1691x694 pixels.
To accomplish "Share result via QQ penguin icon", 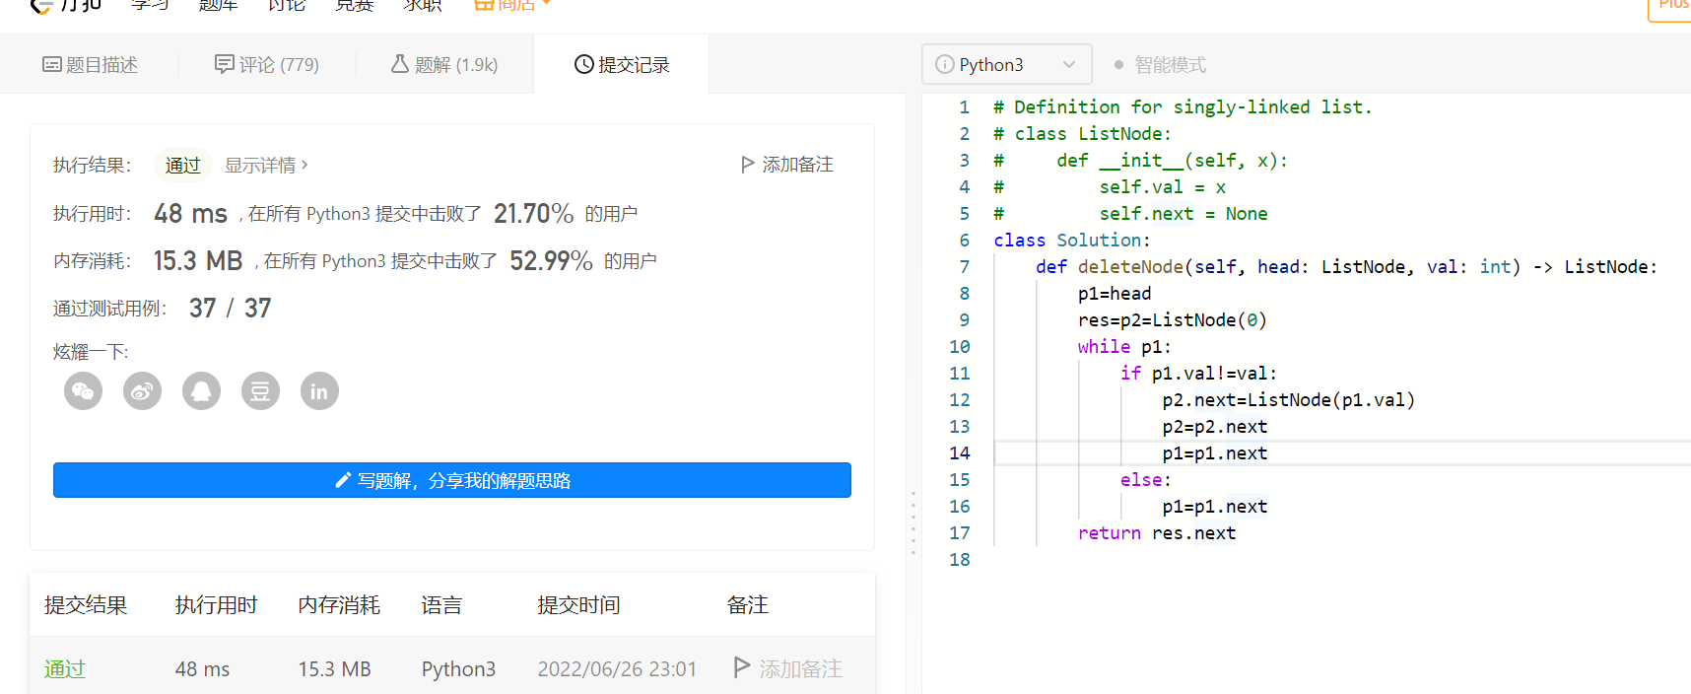I will click(x=202, y=391).
